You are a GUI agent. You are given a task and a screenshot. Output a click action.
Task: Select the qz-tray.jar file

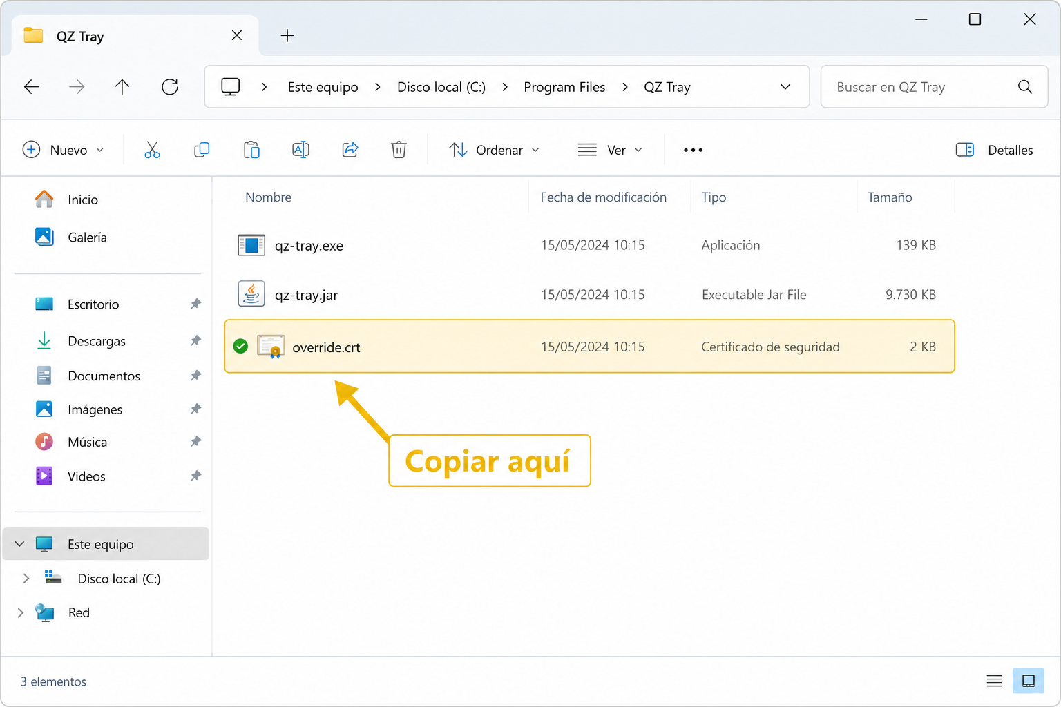(x=589, y=295)
